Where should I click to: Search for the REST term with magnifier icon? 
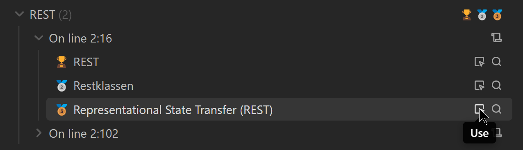496,62
